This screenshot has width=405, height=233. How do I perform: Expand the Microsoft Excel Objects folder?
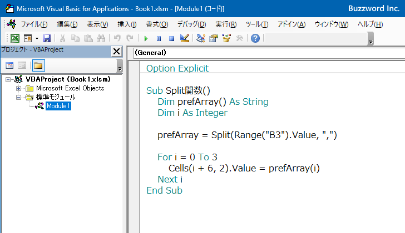coord(18,89)
